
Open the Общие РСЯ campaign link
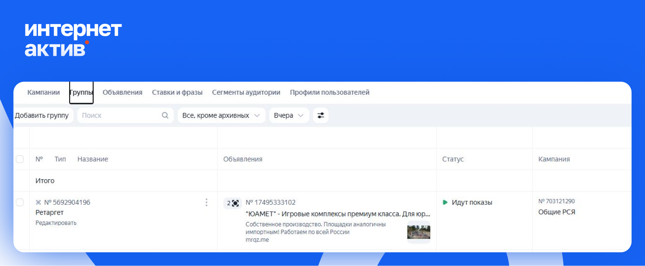(x=557, y=212)
